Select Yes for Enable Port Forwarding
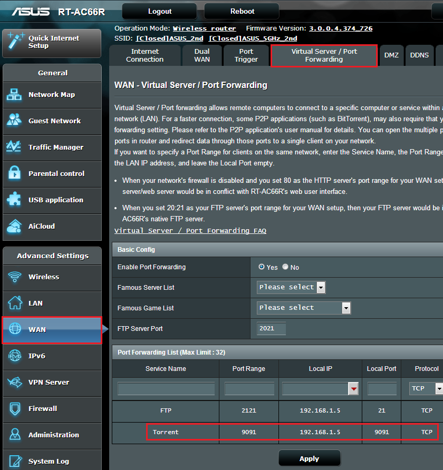This screenshot has width=443, height=470. pos(262,267)
